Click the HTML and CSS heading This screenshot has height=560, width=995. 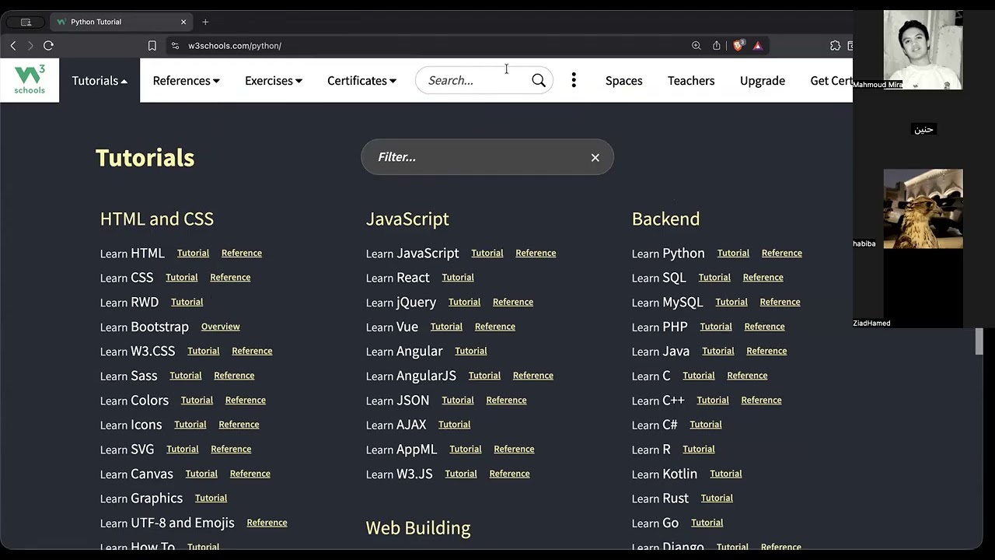157,219
